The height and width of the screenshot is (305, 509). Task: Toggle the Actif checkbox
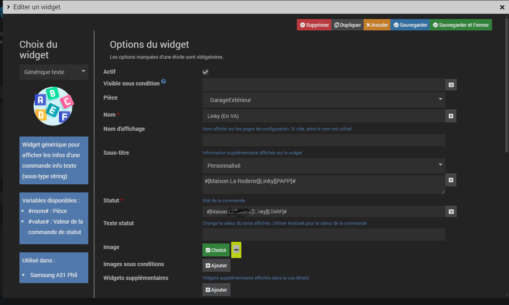point(205,72)
